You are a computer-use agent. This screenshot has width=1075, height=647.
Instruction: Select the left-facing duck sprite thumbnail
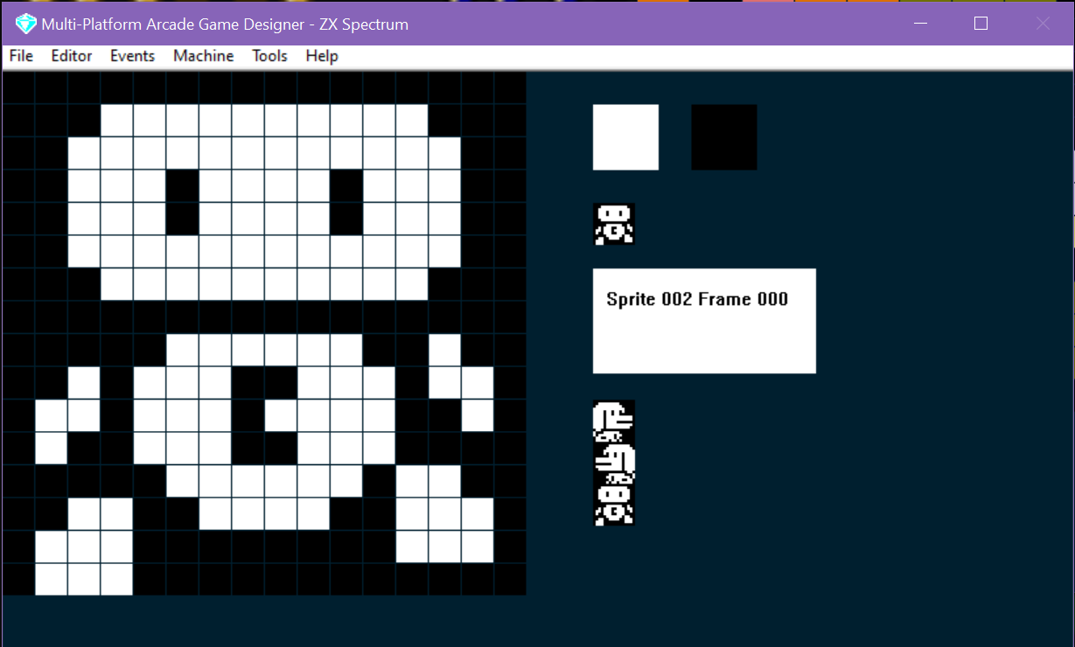pyautogui.click(x=614, y=463)
